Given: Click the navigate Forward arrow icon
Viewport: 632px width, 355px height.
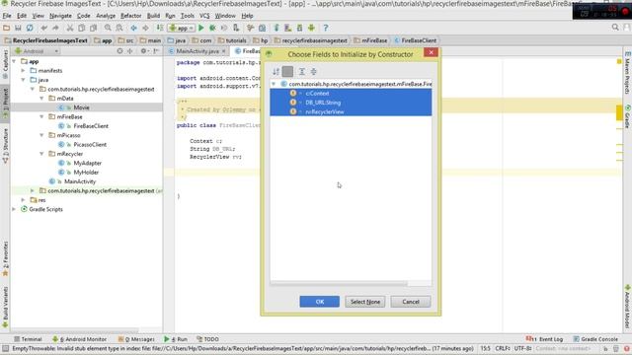Looking at the screenshot, I should tap(145, 28).
